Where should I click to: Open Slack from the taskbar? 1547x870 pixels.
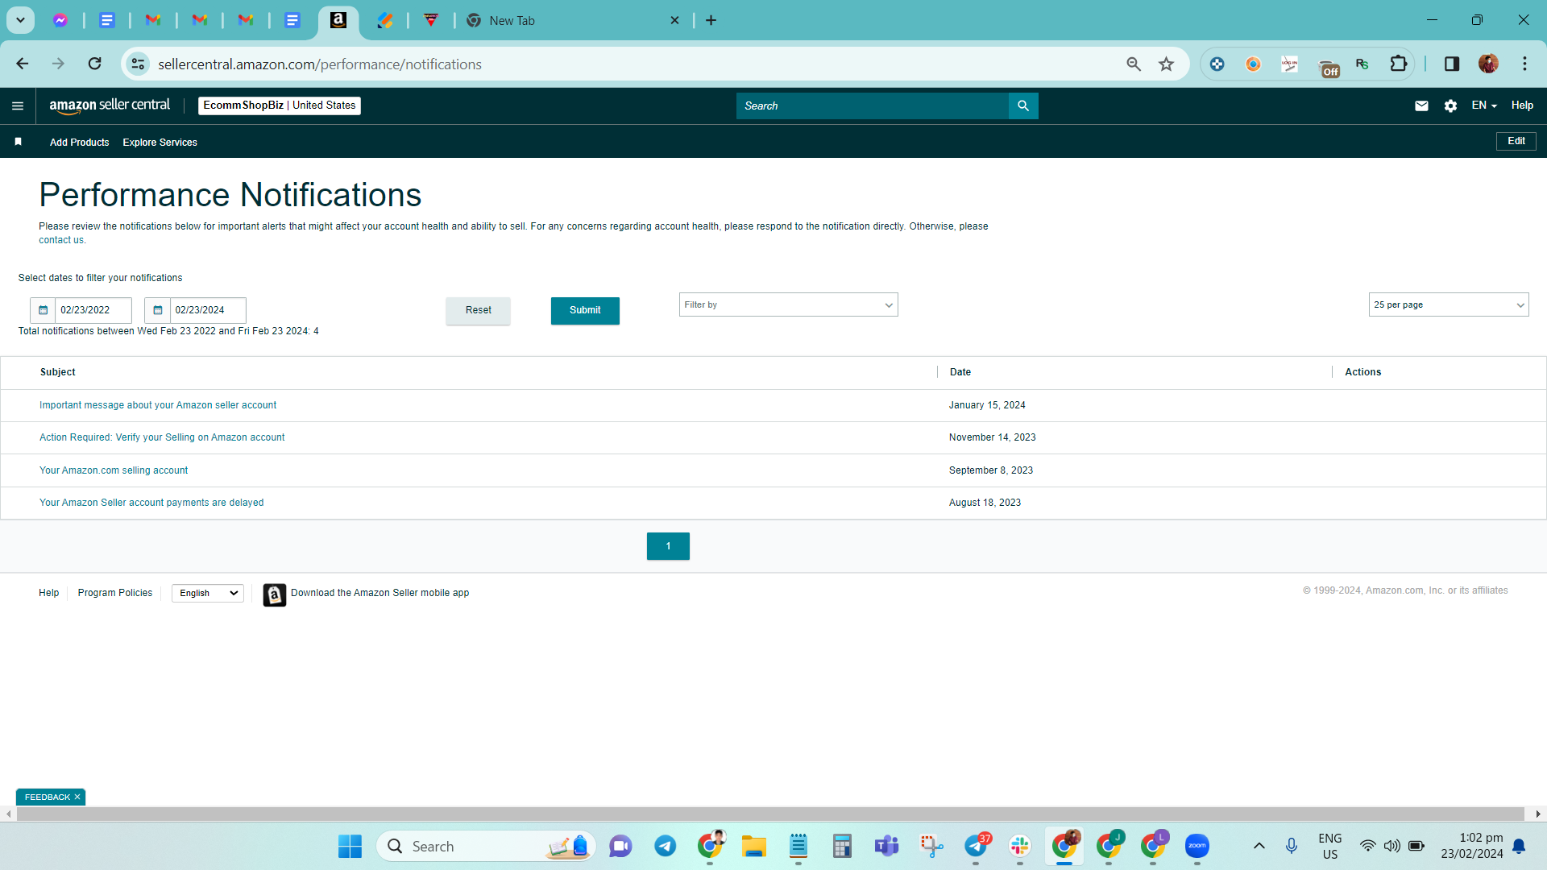(x=1020, y=846)
